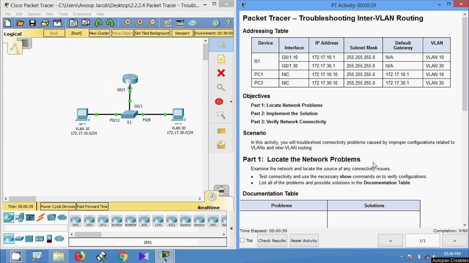
Task: Click Power Cycle Devices button
Action: (x=58, y=206)
